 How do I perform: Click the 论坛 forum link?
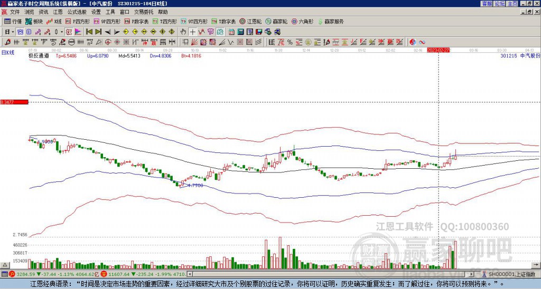[499, 3]
